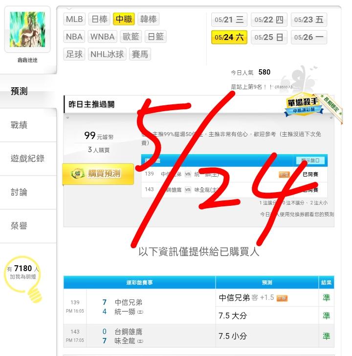Select the 中職 league tab
Screen dimensions: 352x356
click(124, 19)
